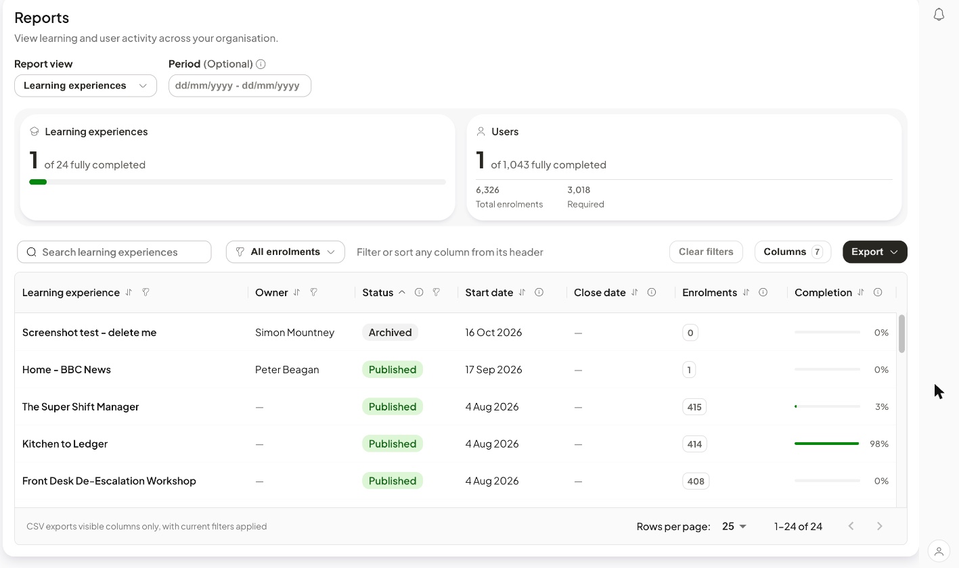Screen dimensions: 959x568
Task: Click the Clear filters button
Action: point(706,252)
